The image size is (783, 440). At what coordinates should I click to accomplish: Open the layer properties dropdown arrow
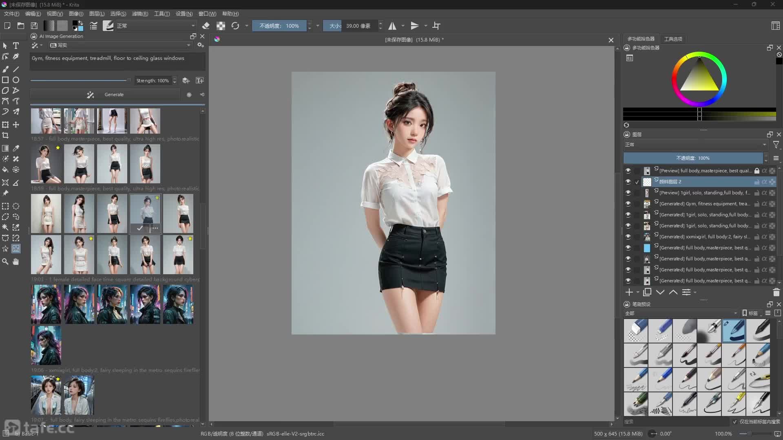pos(695,292)
